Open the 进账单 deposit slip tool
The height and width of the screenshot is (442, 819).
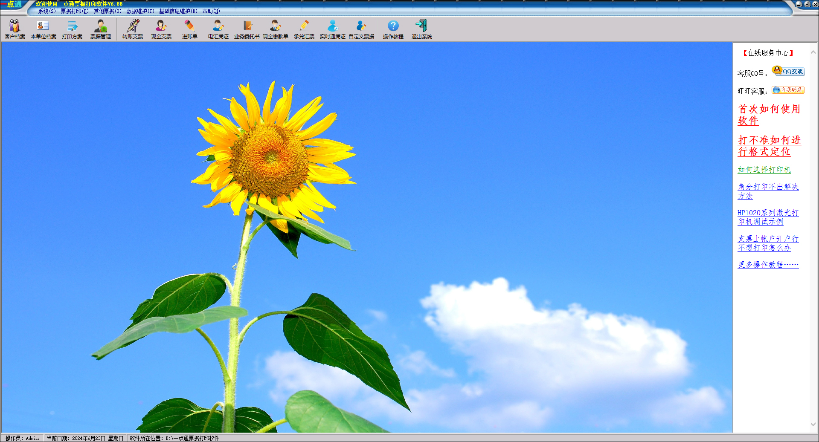(190, 29)
